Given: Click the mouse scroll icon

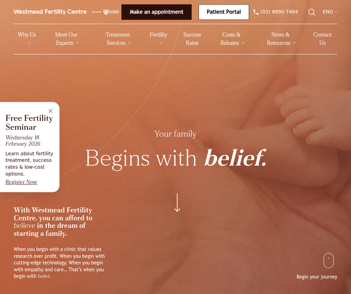Looking at the screenshot, I should (329, 260).
